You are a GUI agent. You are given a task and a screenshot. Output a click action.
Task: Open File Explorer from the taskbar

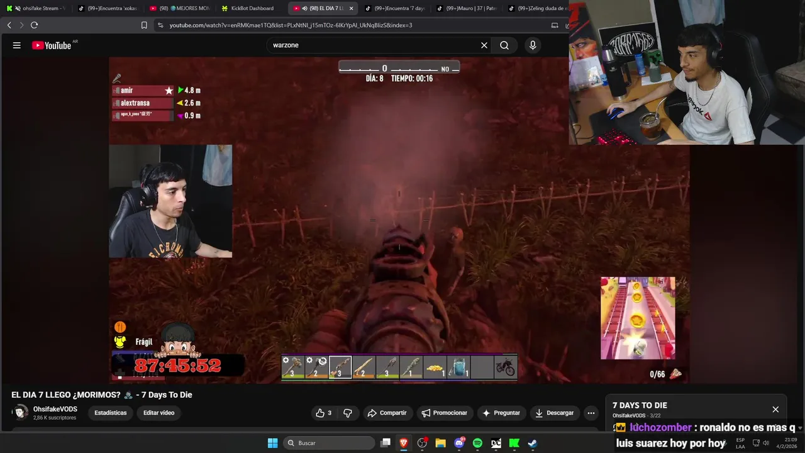tap(440, 443)
